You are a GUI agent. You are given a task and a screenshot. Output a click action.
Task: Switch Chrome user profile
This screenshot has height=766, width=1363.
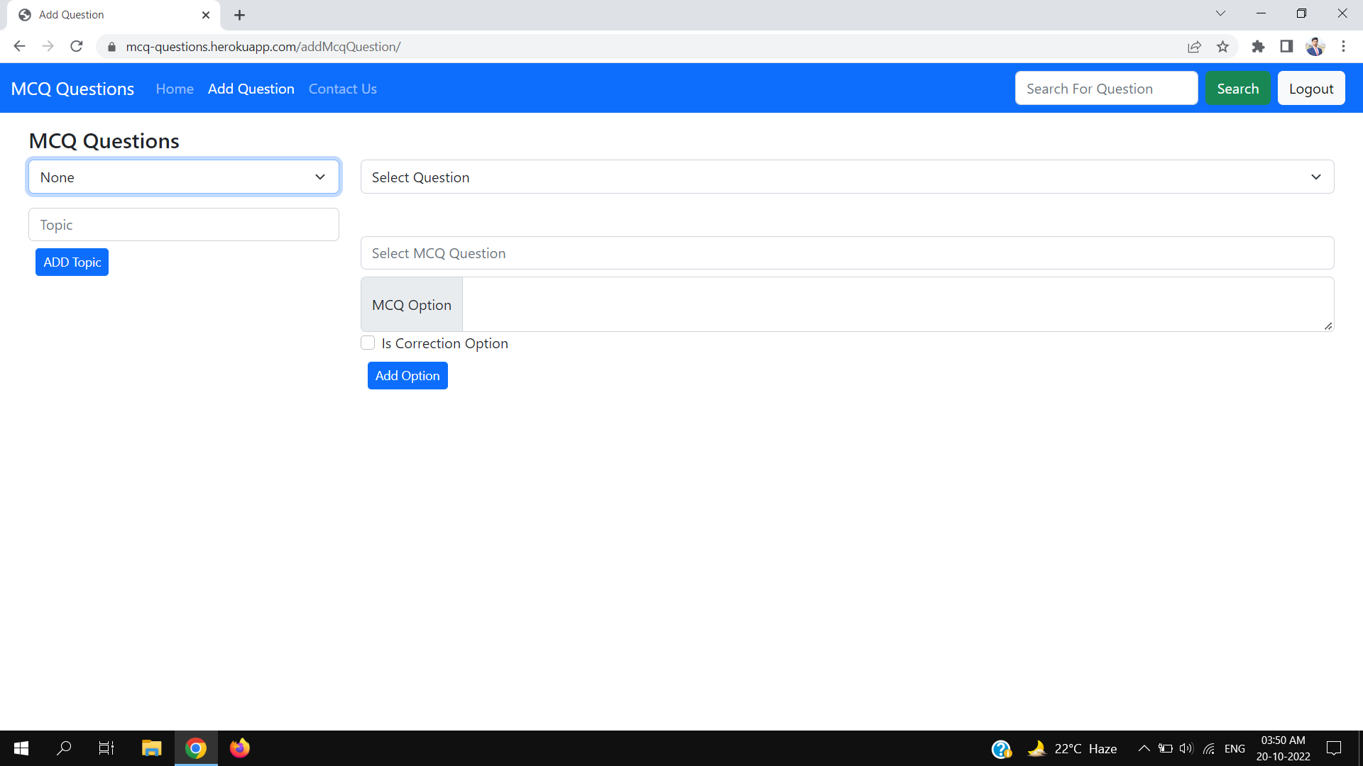point(1315,46)
